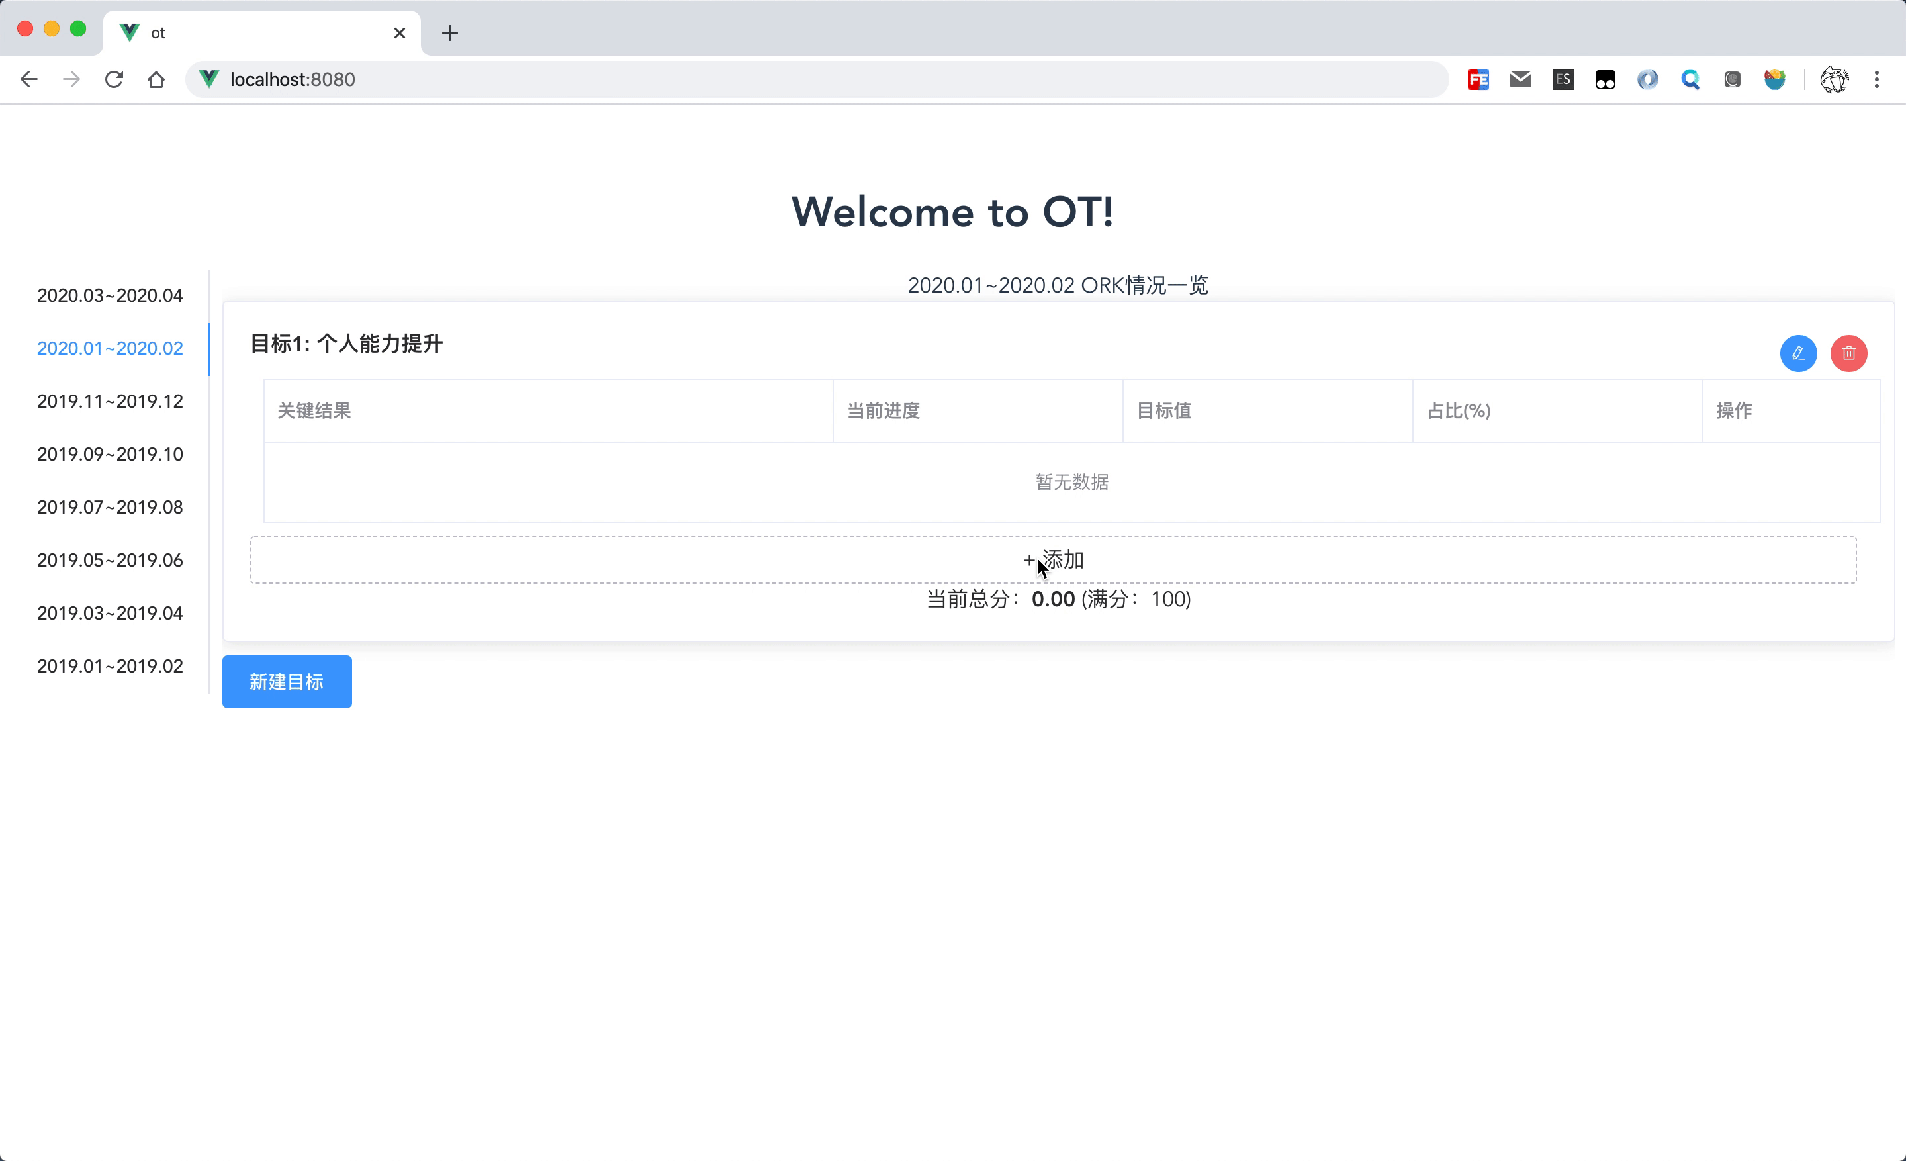Switch to 2019.09~2019.10 period

[x=110, y=454]
